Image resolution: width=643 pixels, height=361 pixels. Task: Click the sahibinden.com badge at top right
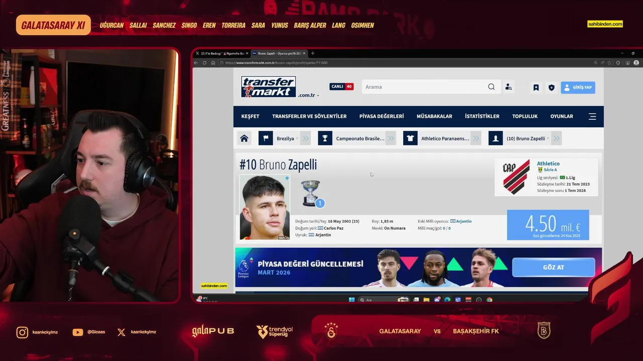tap(605, 24)
